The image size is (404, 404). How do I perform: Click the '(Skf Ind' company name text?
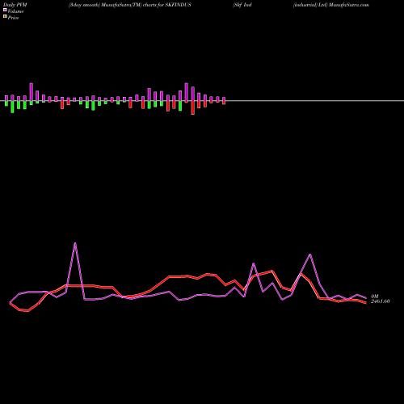pos(242,5)
